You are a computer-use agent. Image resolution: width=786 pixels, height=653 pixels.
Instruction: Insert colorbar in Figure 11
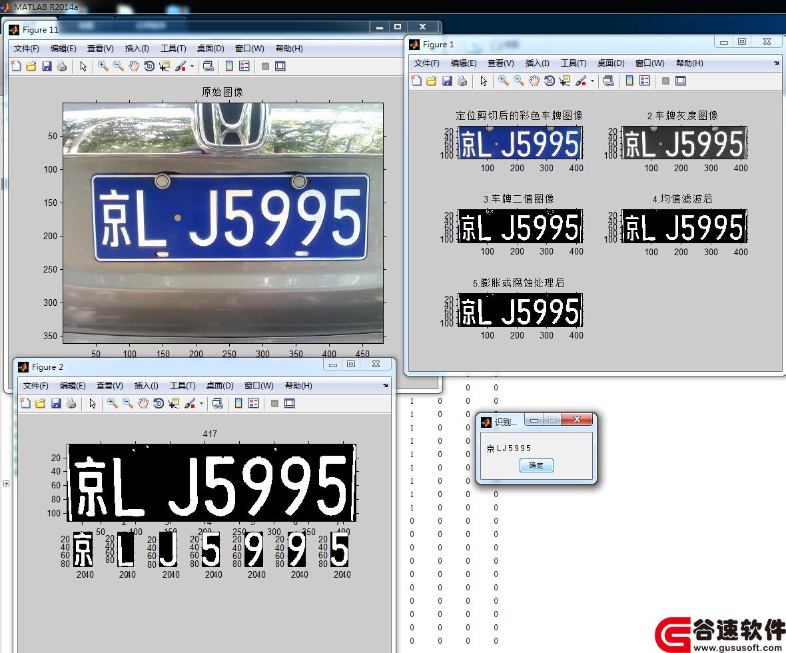click(x=229, y=66)
